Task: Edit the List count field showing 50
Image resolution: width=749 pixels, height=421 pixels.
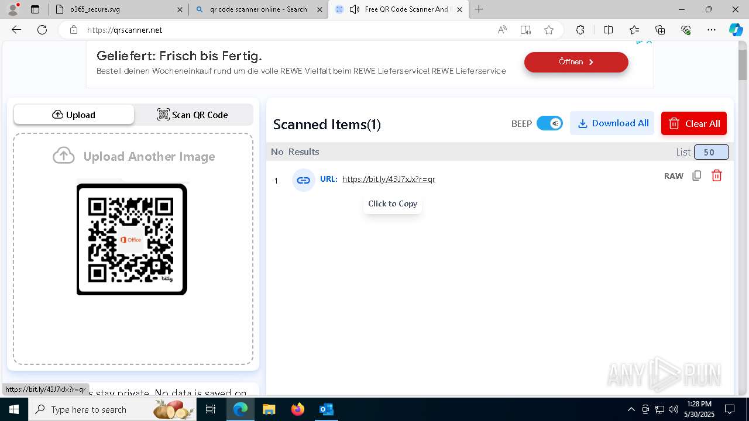Action: pyautogui.click(x=712, y=152)
